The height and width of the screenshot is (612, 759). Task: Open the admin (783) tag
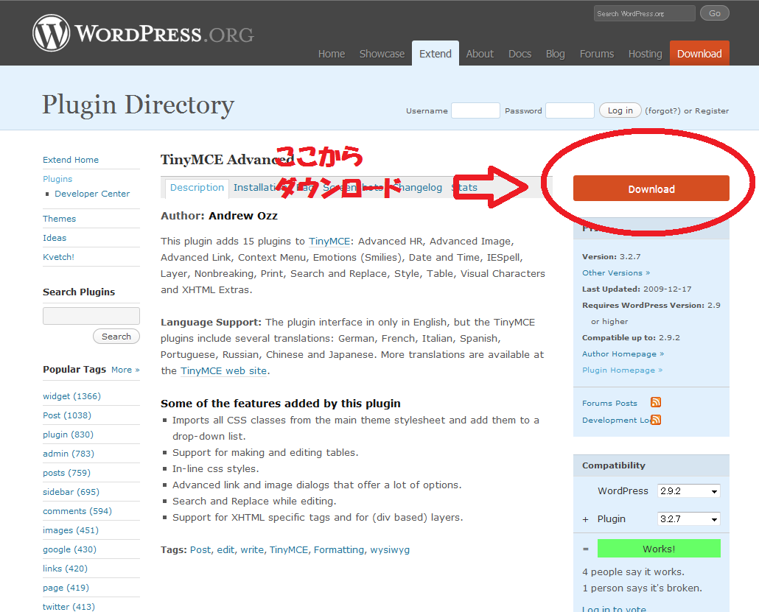click(69, 454)
